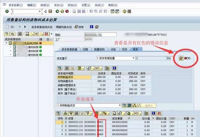Click the Find binoculars icon in standard toolbar
The height and width of the screenshot is (137, 200).
point(79,11)
